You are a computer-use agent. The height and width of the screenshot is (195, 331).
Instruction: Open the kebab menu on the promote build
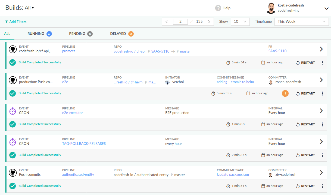pyautogui.click(x=322, y=63)
